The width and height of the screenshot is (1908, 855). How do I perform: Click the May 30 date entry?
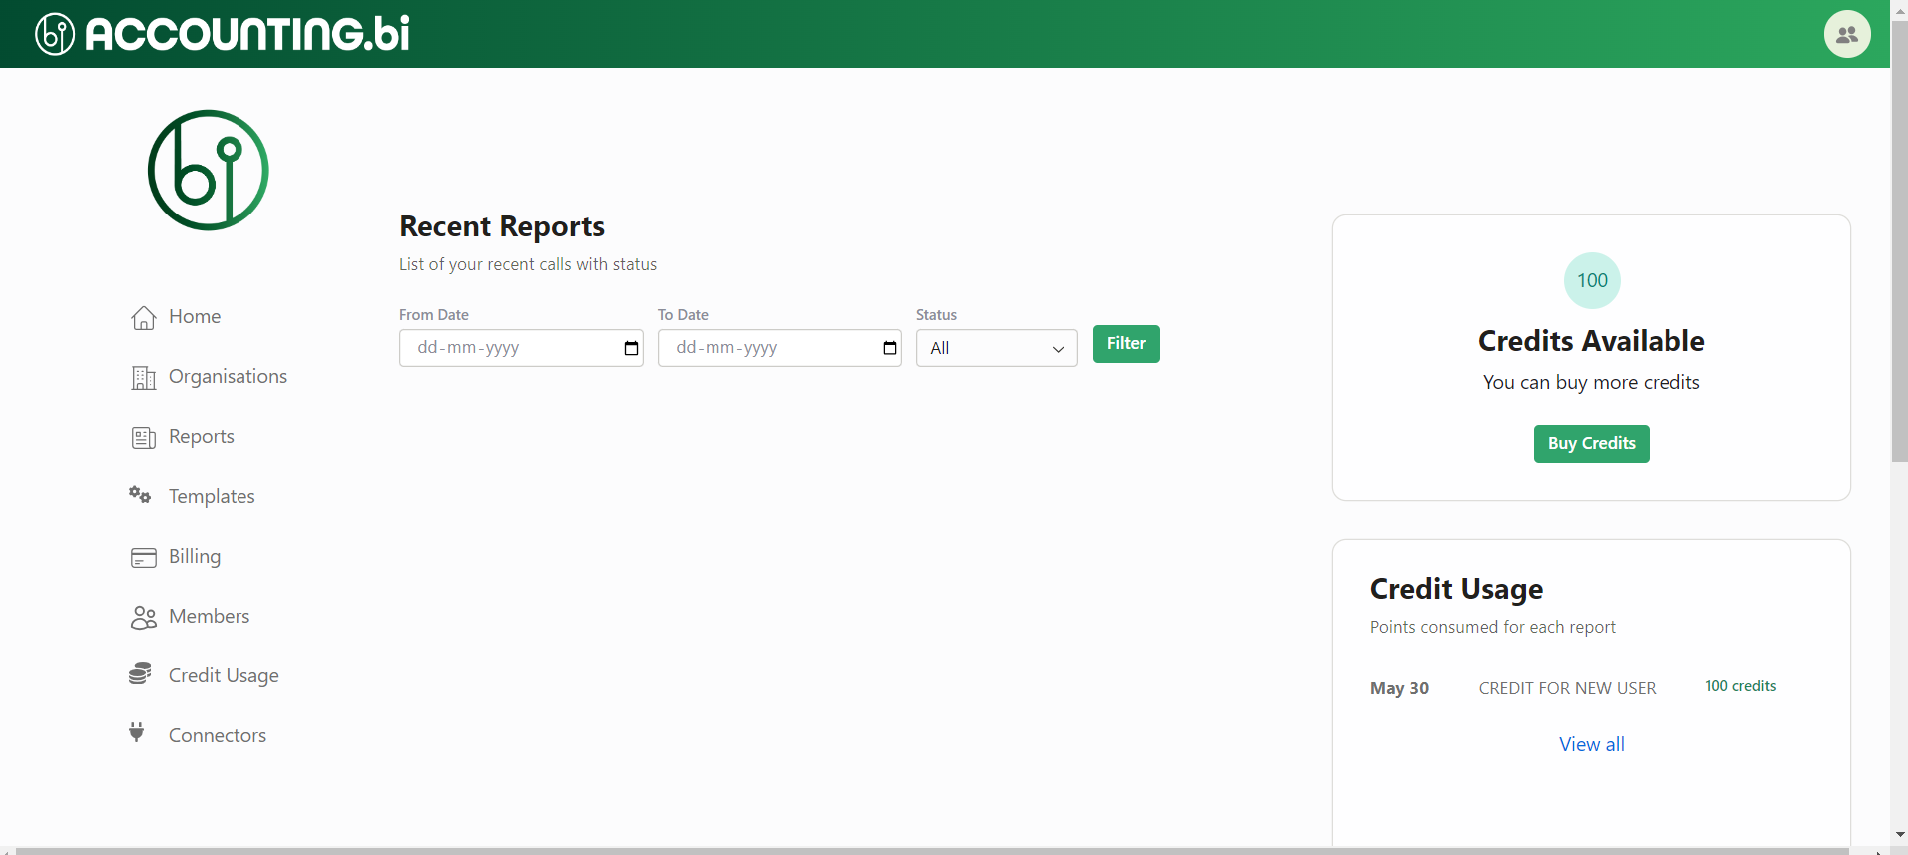[1399, 688]
